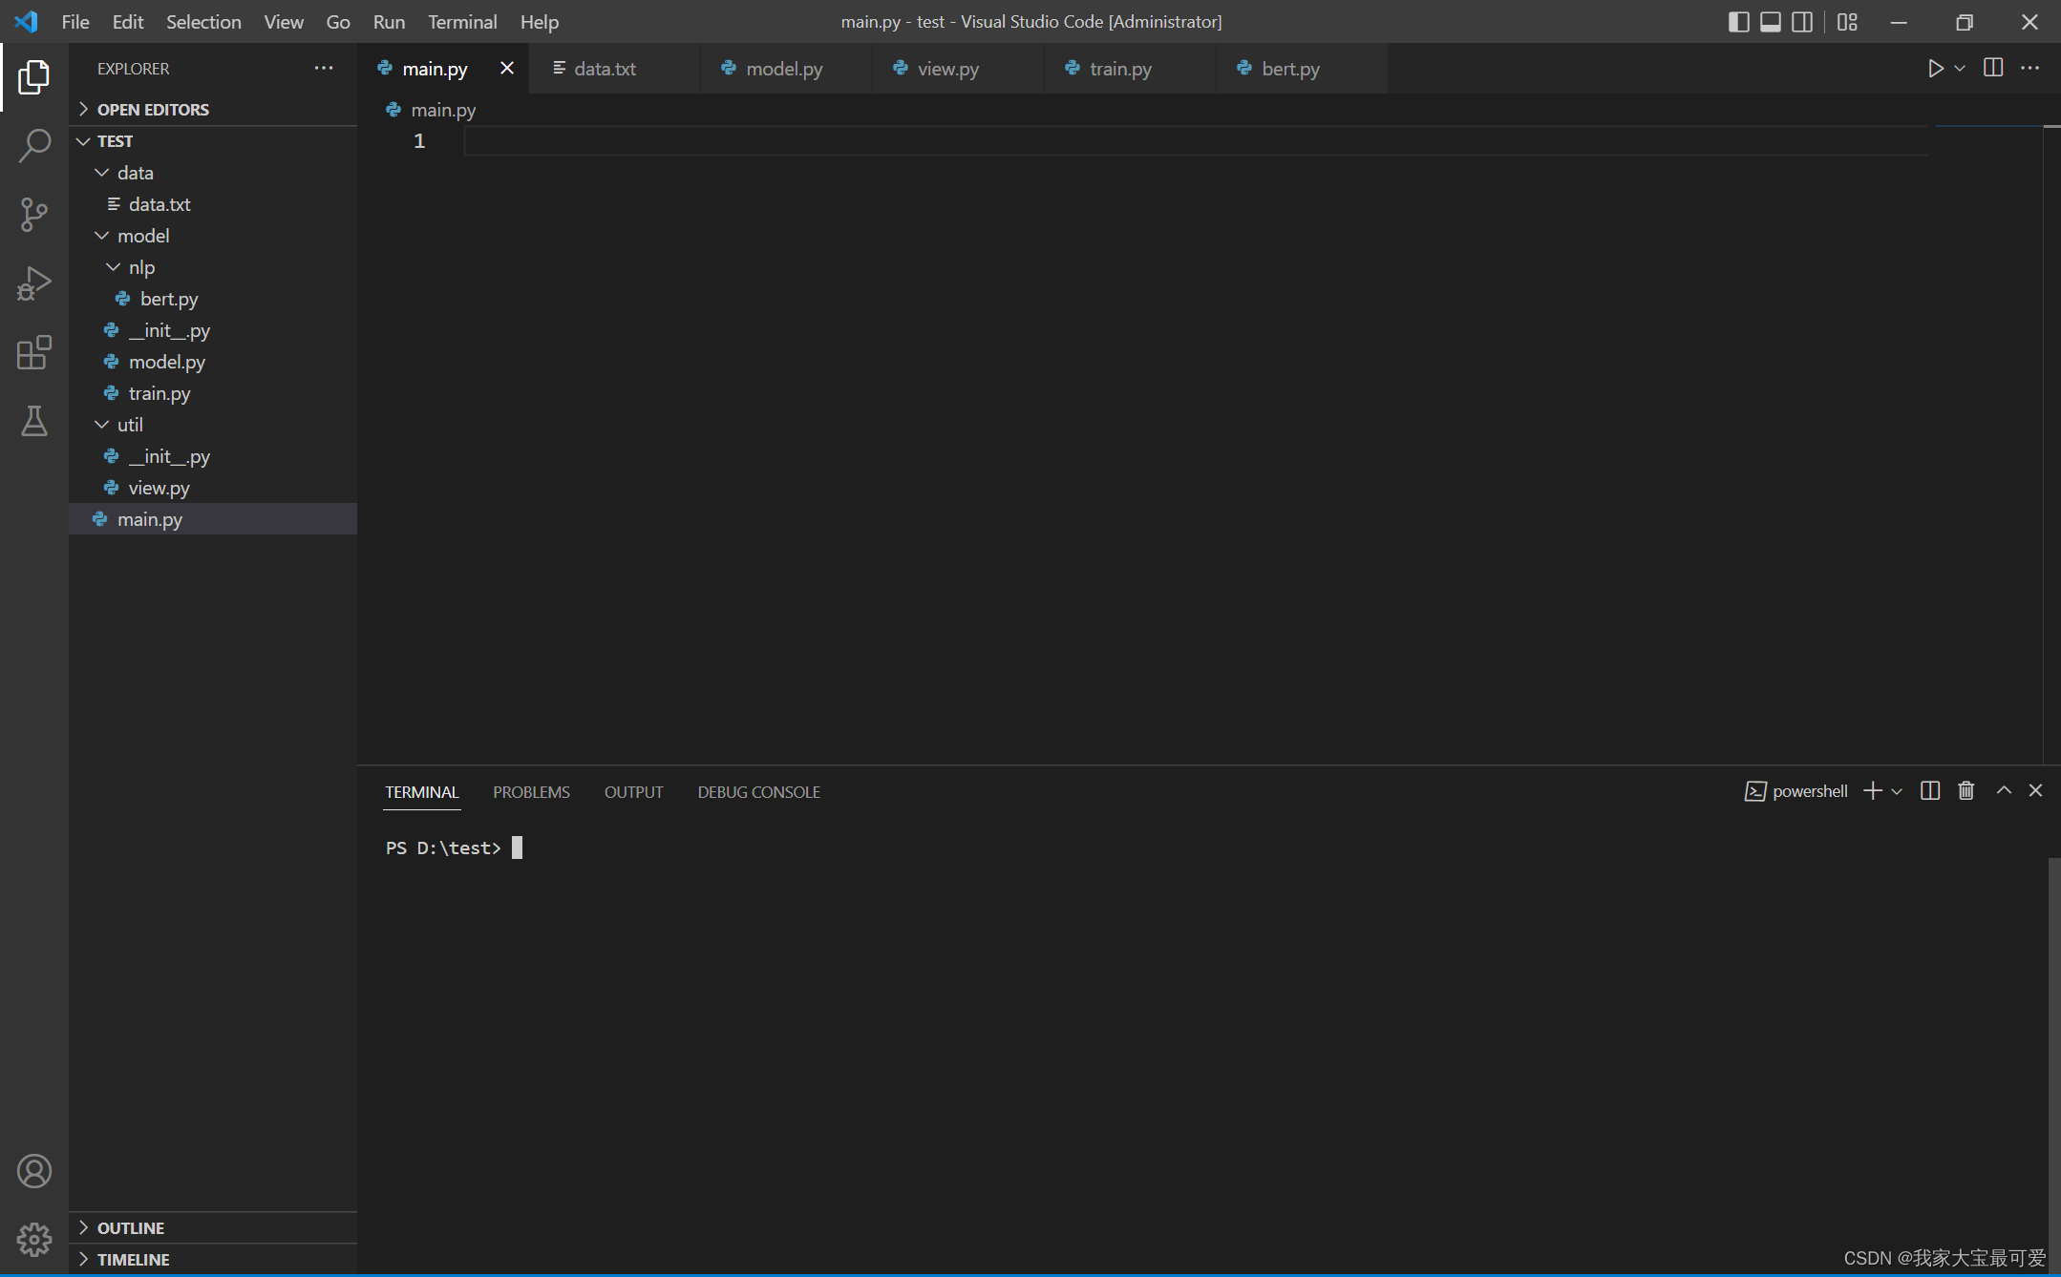Toggle the primary side bar layout button
Image resolution: width=2061 pixels, height=1277 pixels.
click(x=1738, y=22)
